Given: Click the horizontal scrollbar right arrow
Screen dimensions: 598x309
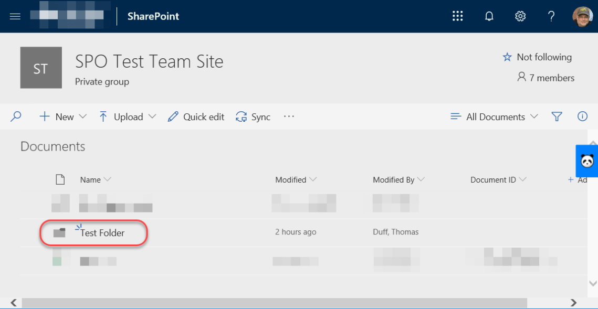Looking at the screenshot, I should pos(574,303).
